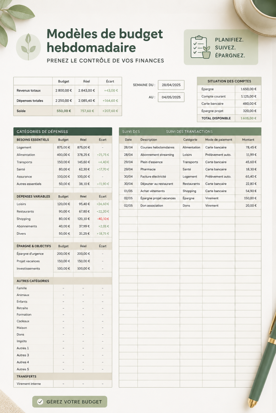Click the clipboard checklist icon
The image size is (276, 413).
(x=200, y=47)
